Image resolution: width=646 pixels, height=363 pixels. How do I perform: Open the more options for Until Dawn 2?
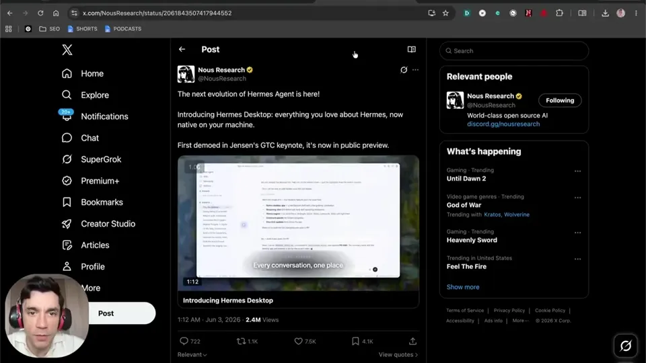tap(577, 171)
